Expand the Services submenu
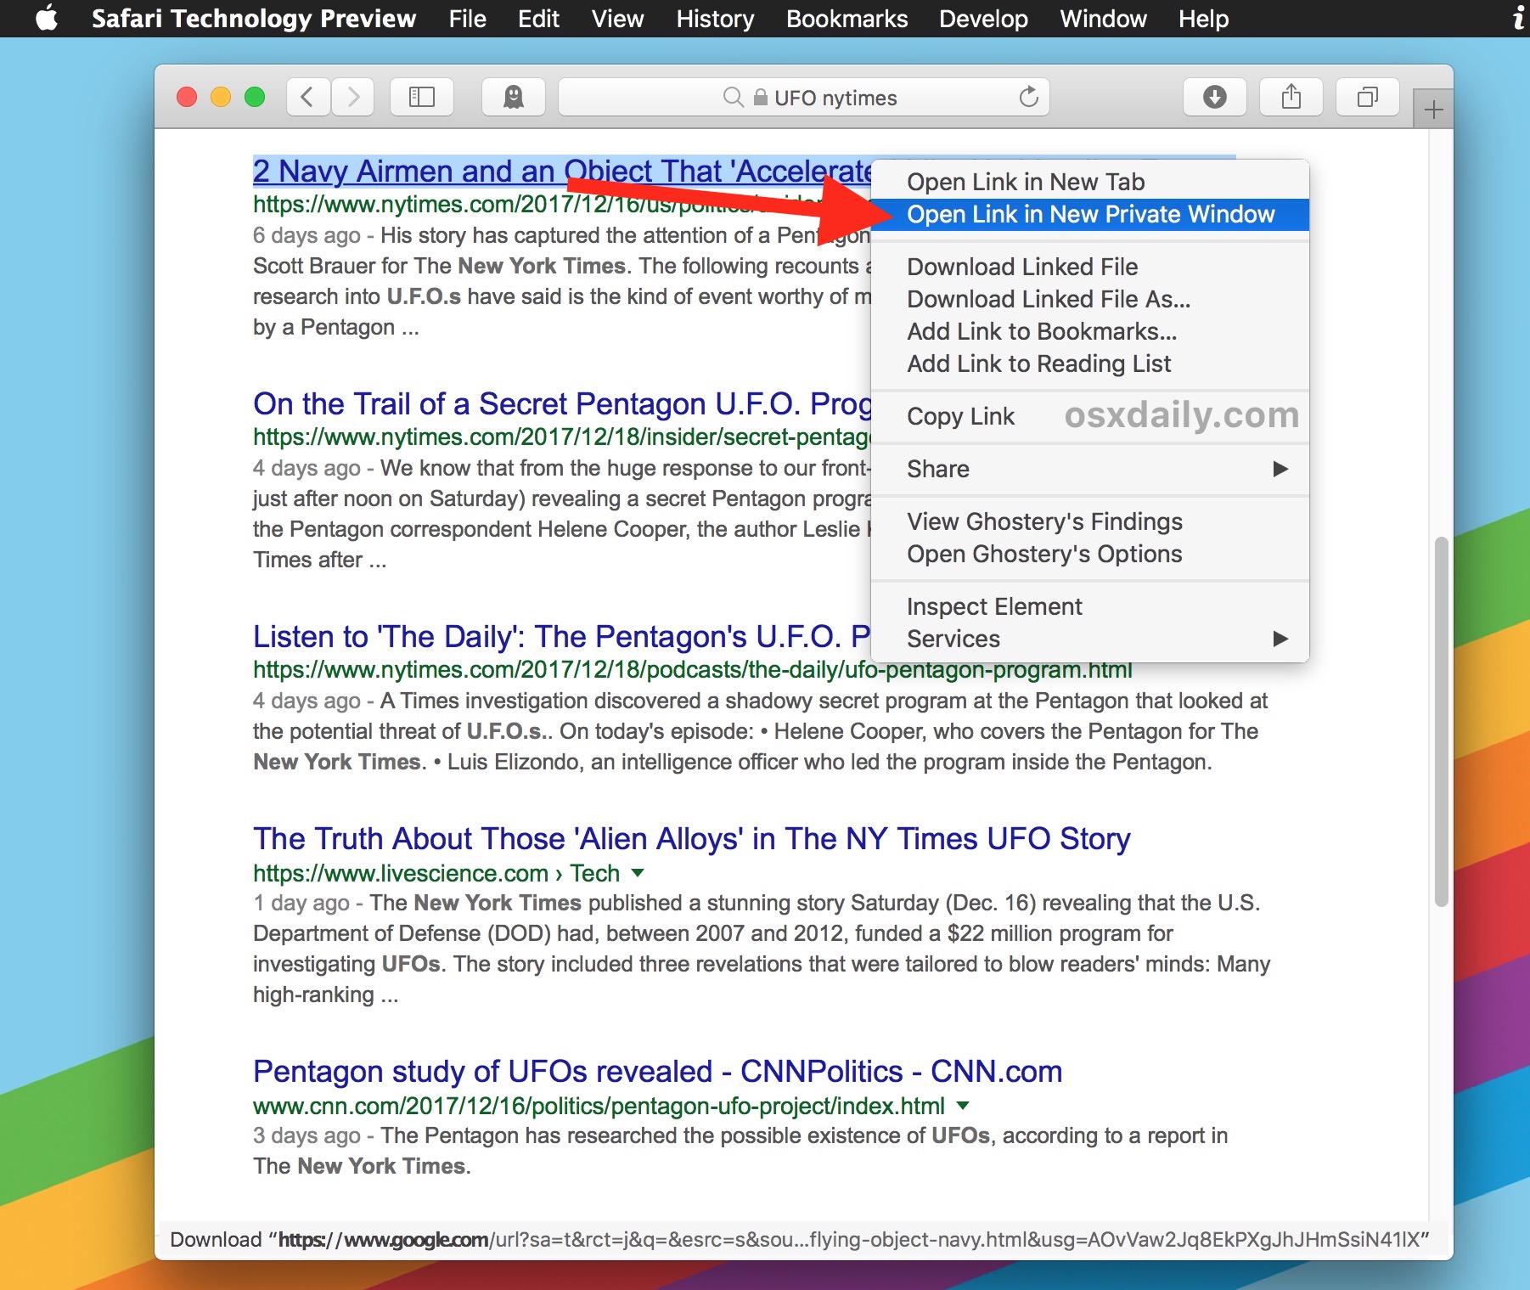 [x=1090, y=639]
